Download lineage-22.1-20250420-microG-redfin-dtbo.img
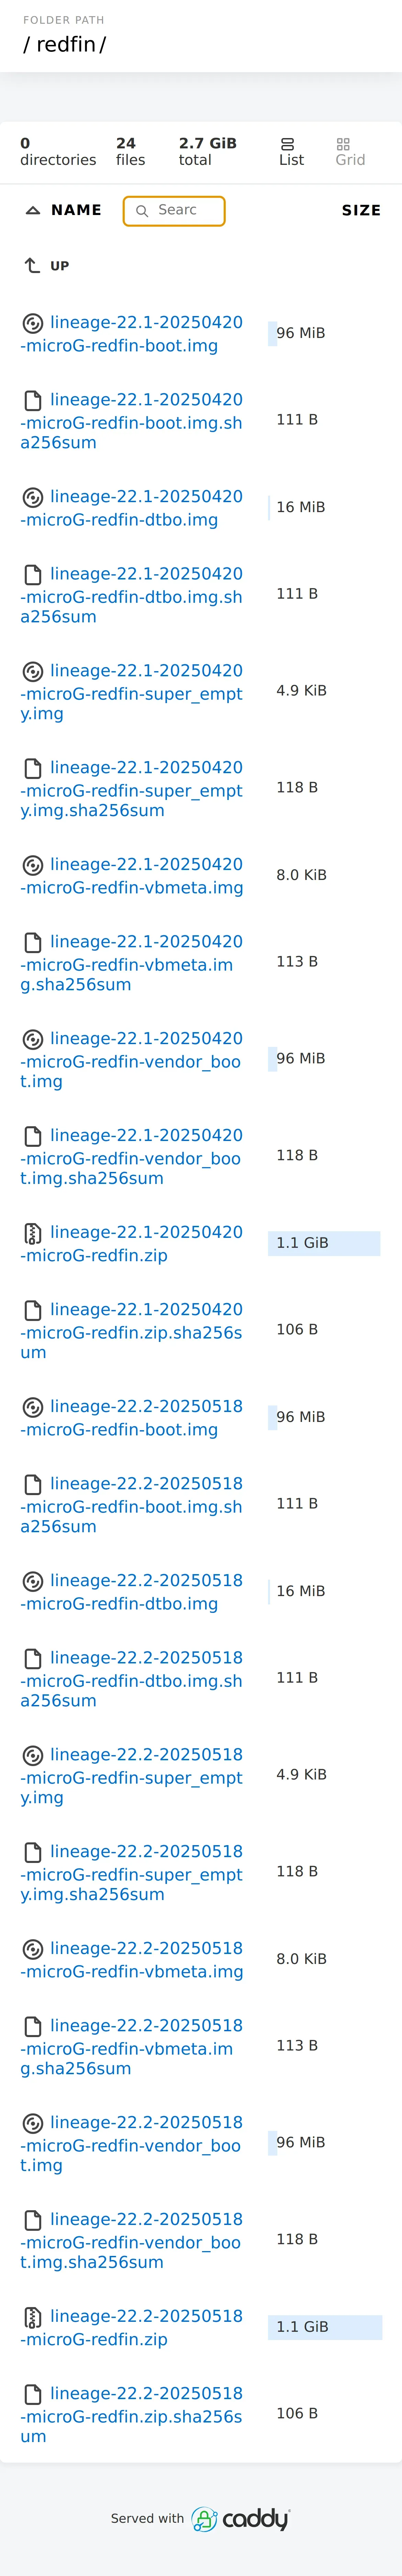This screenshot has width=402, height=2576. pos(132,508)
